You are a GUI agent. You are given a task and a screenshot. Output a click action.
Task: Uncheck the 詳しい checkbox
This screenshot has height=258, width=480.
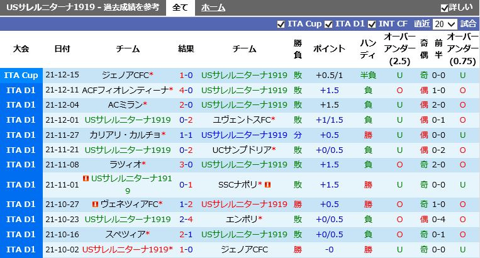tap(445, 8)
